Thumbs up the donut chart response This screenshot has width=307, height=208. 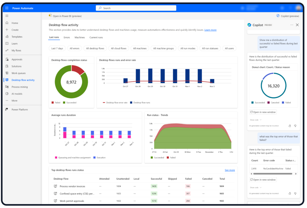click(x=290, y=126)
